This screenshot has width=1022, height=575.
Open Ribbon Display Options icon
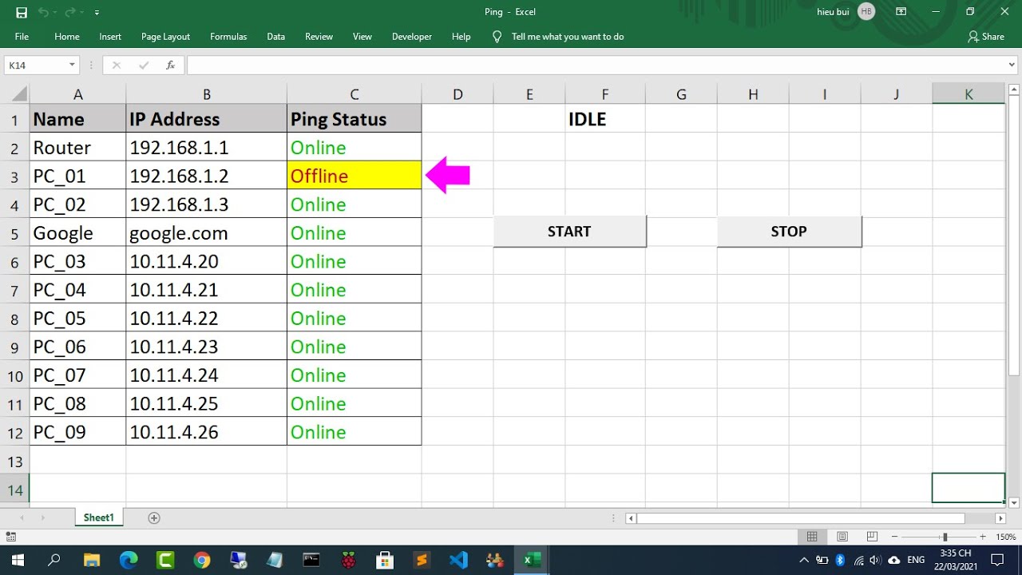point(901,12)
